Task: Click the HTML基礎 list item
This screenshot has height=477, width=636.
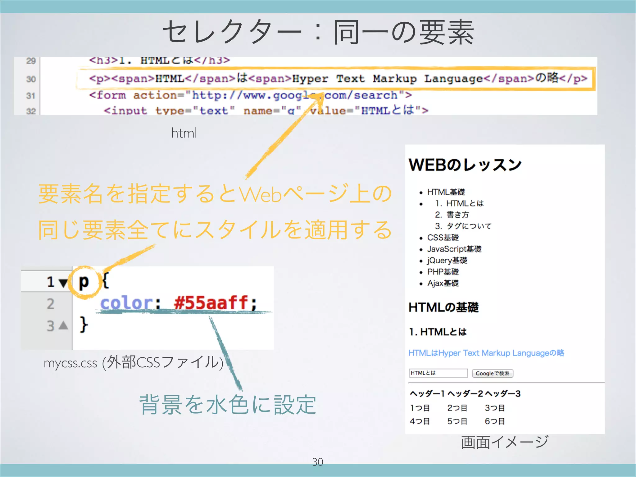Action: pyautogui.click(x=446, y=192)
